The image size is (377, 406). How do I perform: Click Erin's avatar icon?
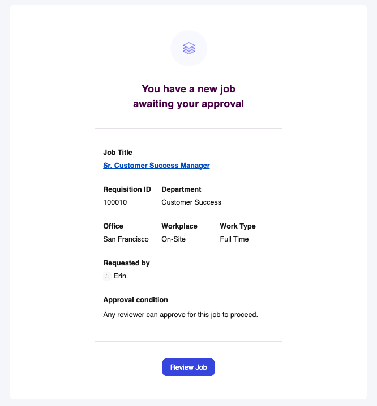coord(107,276)
